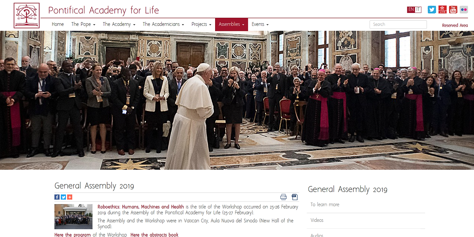The width and height of the screenshot is (474, 237).
Task: Expand The Academicians dropdown menu
Action: click(163, 24)
